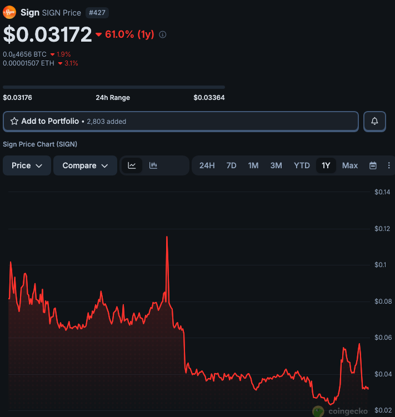Click the $0.06 axis label
The height and width of the screenshot is (417, 395).
[383, 338]
